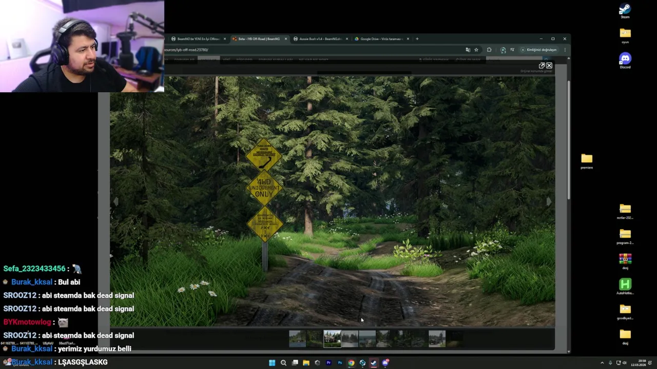
Task: Click Kimliğinizi doğrulayın profile button
Action: point(539,50)
